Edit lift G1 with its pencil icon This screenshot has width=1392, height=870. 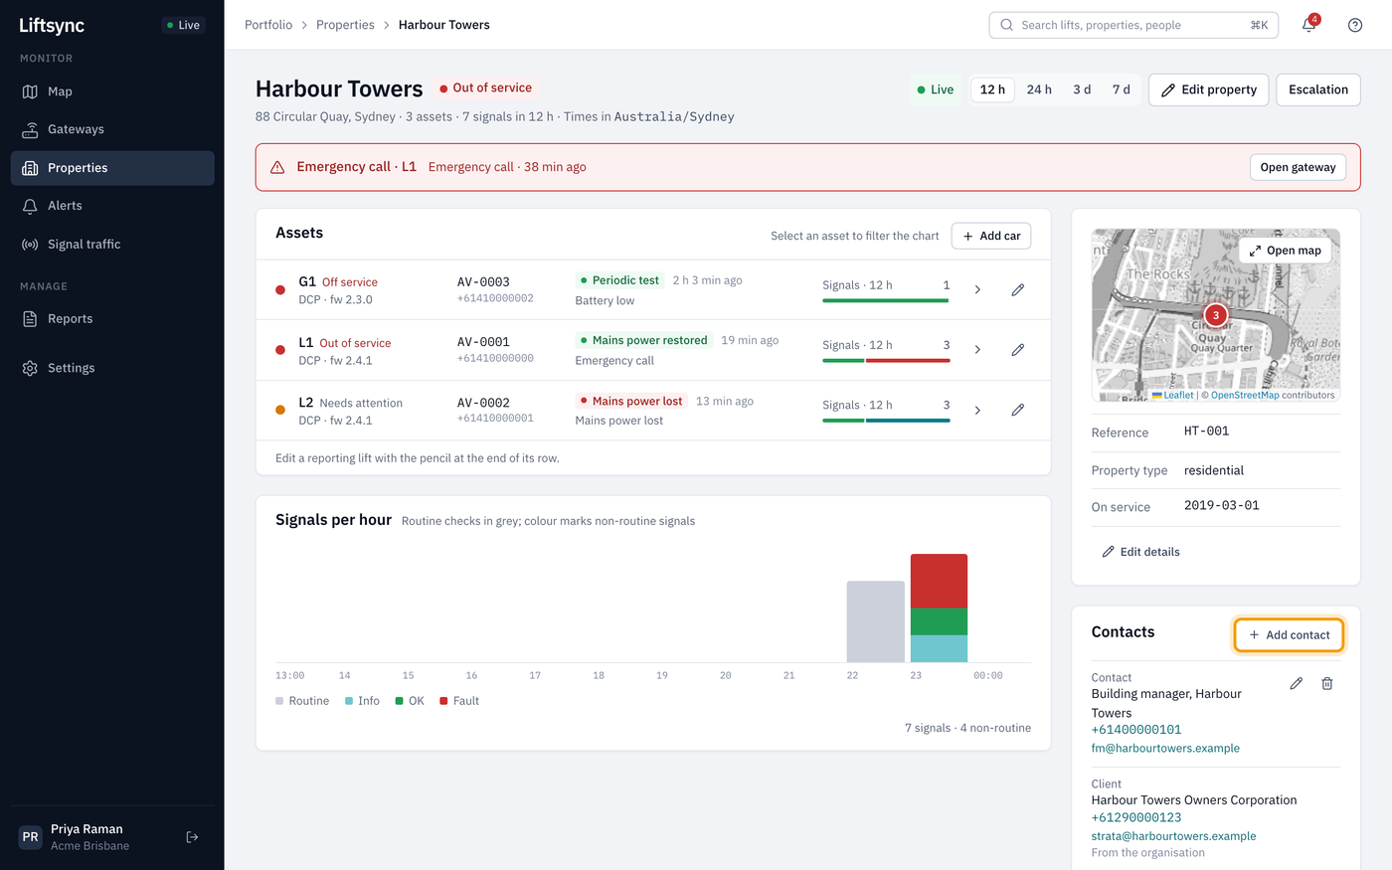click(1018, 289)
